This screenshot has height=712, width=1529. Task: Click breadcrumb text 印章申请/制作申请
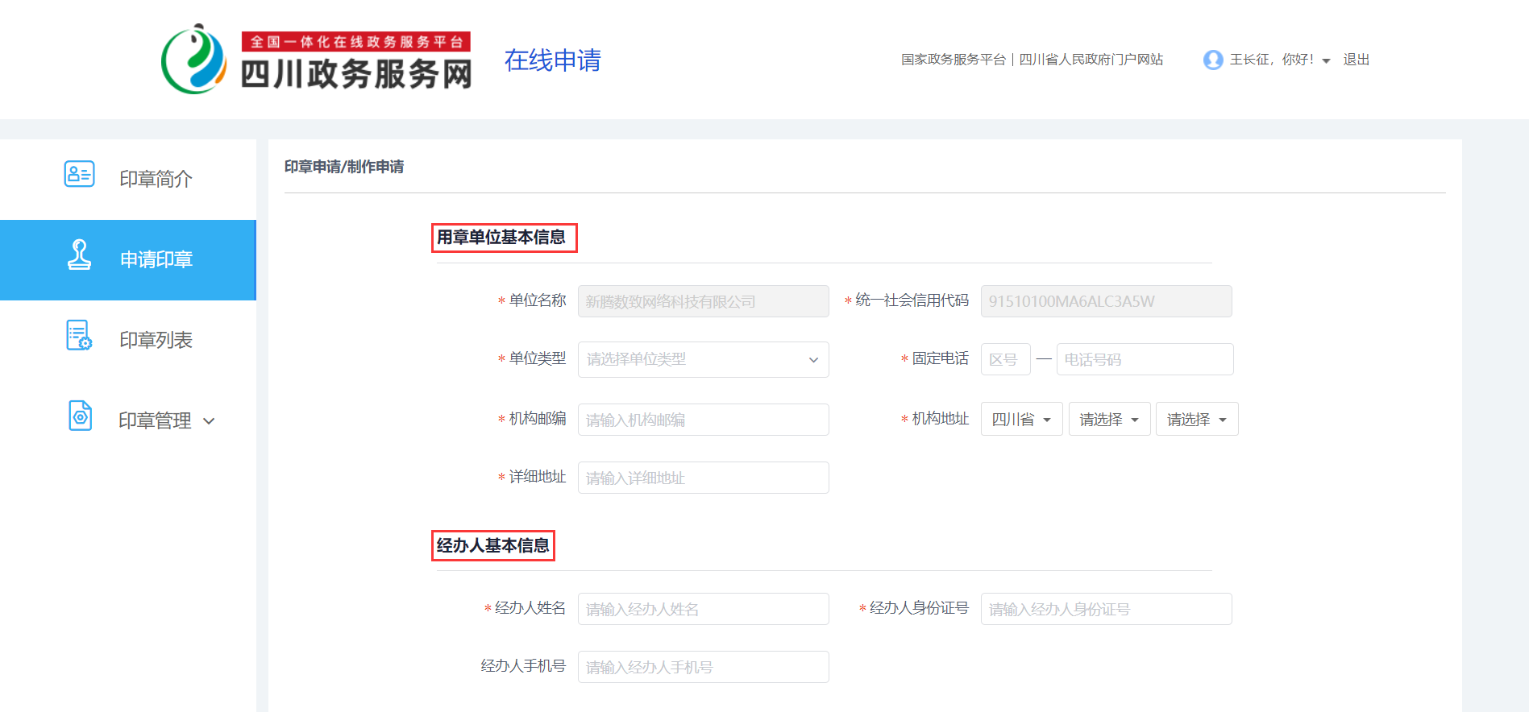(x=344, y=167)
